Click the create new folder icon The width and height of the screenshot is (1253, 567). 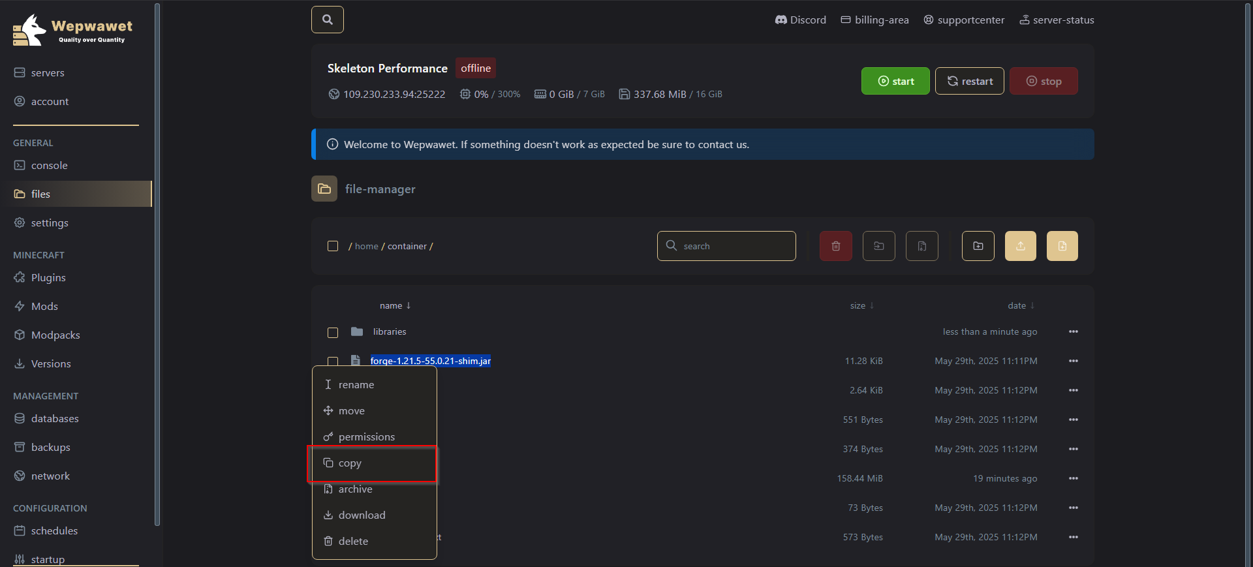(x=978, y=246)
